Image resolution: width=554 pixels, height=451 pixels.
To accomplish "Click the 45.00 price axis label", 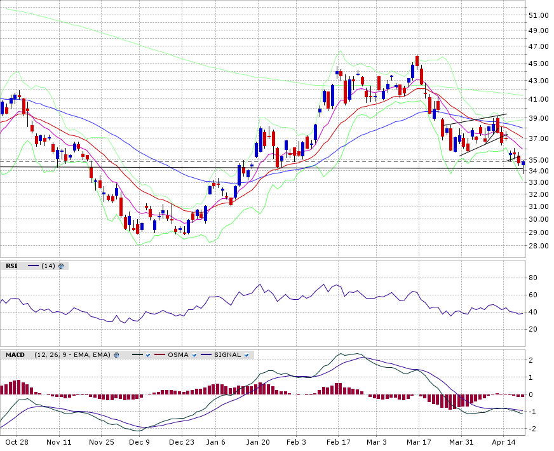I will [x=539, y=64].
